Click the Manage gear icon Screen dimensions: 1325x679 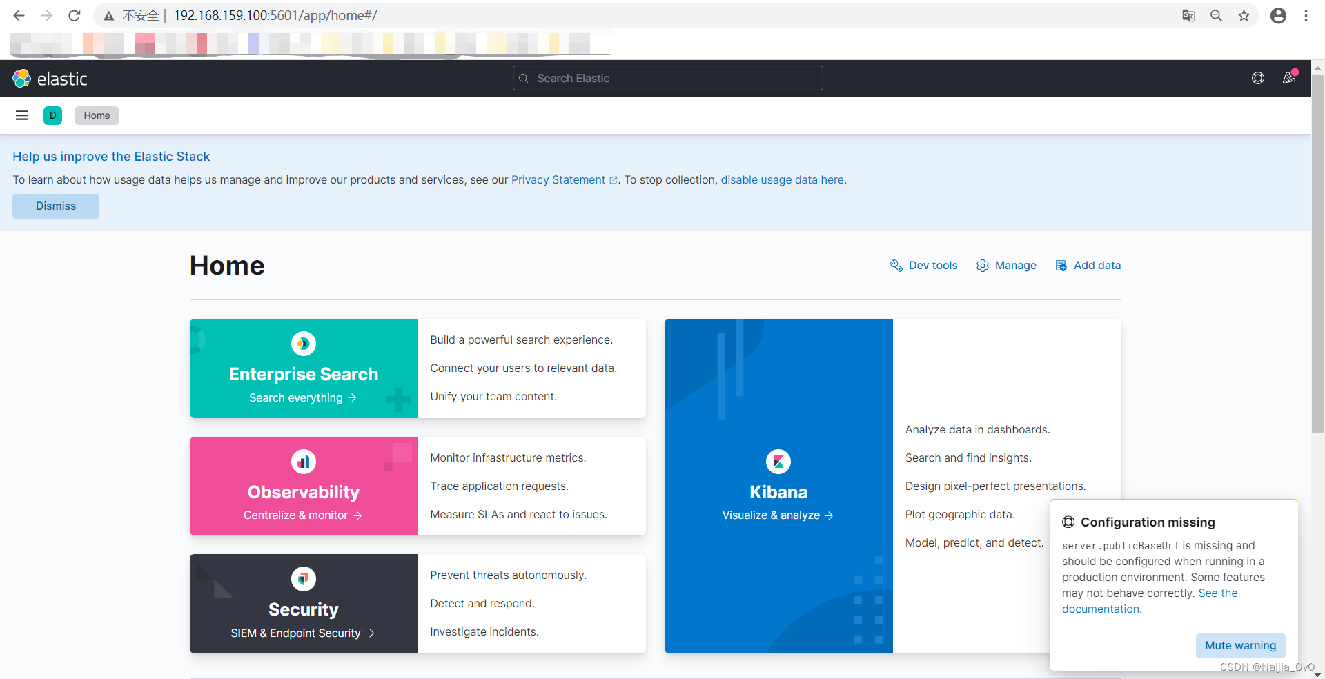pyautogui.click(x=983, y=266)
